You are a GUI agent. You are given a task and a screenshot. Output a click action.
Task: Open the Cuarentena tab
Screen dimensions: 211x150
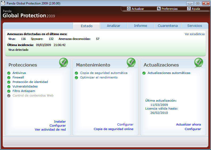point(168,26)
